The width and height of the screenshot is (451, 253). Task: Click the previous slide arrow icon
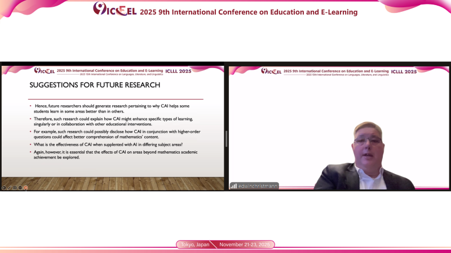tap(4, 187)
